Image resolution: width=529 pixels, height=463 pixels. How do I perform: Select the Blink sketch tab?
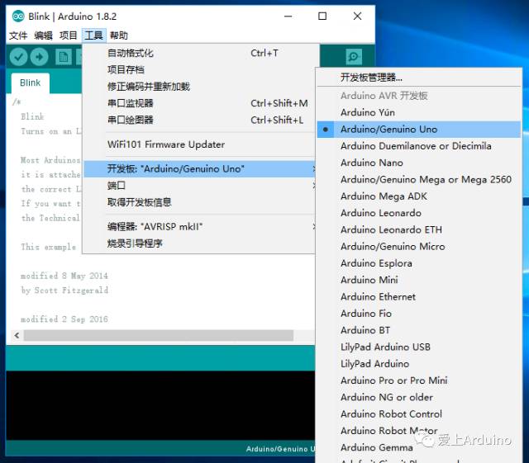30,83
